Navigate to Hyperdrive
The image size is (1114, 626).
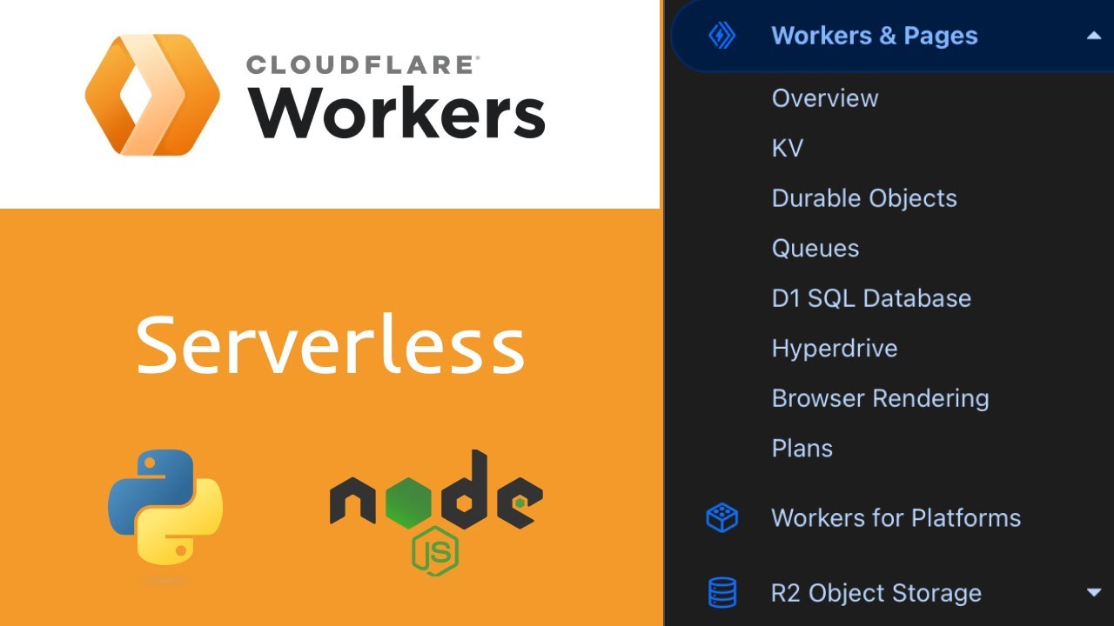coord(835,349)
